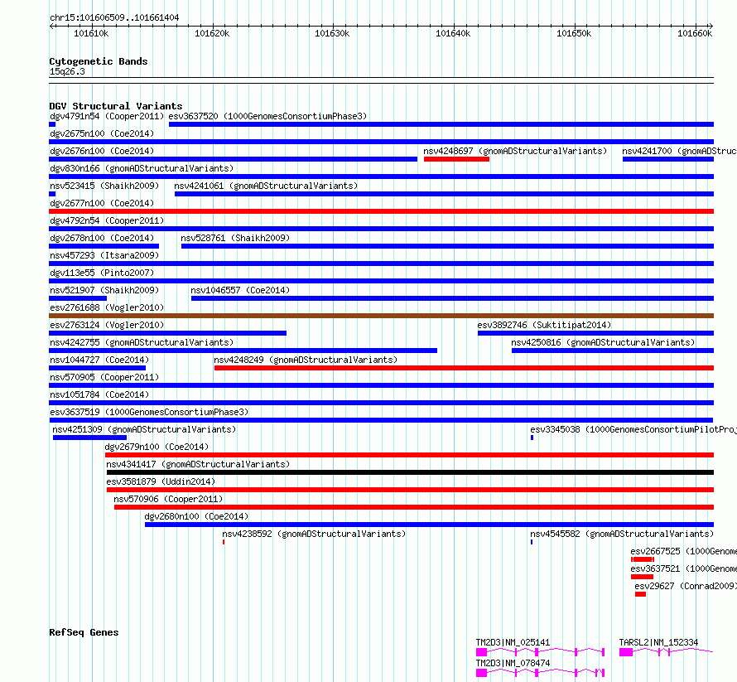Open dgv830n166 (gnomADStructuralVariants) variant
Screen dimensions: 737x682
point(142,168)
